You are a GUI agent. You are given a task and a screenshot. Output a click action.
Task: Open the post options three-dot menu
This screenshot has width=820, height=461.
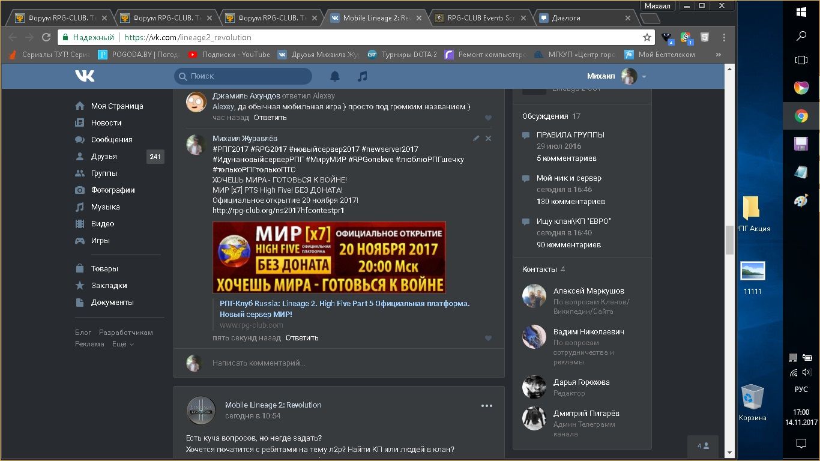click(x=486, y=406)
